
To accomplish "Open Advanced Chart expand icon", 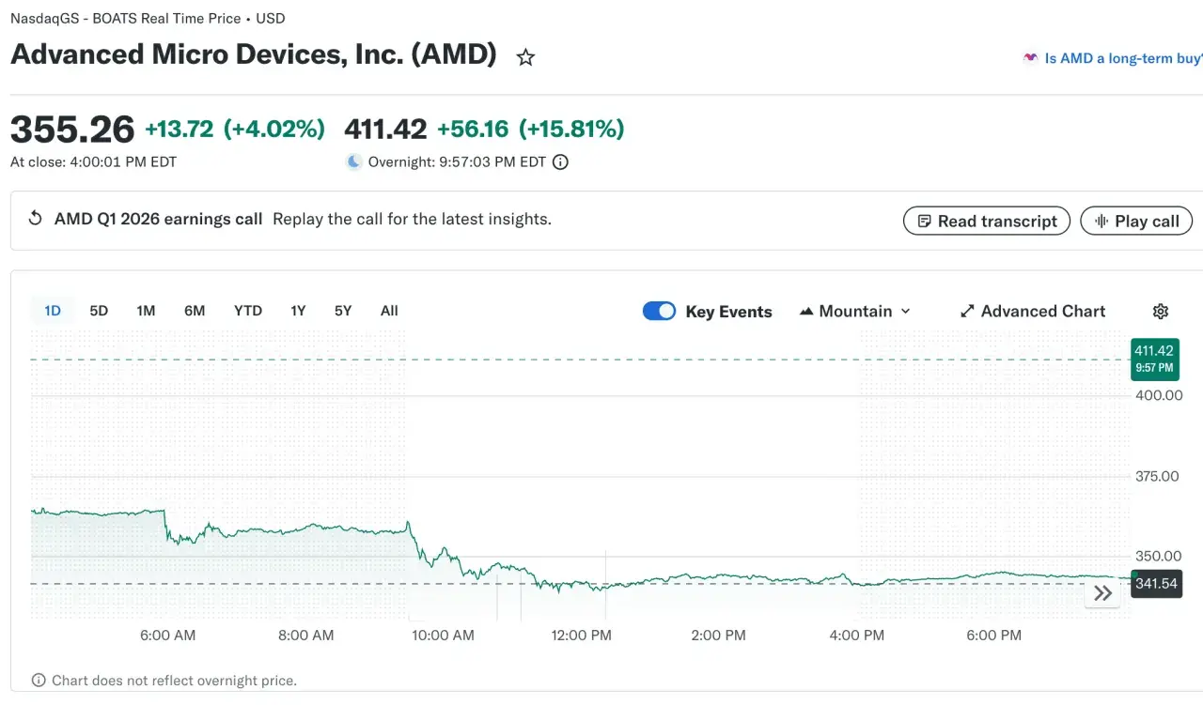I will tap(967, 312).
